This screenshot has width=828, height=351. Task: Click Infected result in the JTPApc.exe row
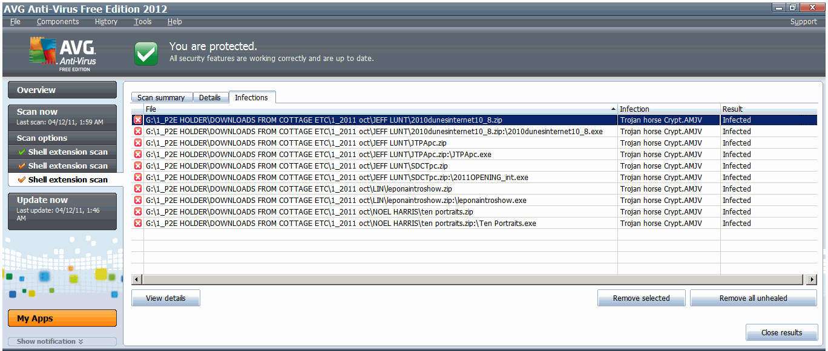coord(737,155)
